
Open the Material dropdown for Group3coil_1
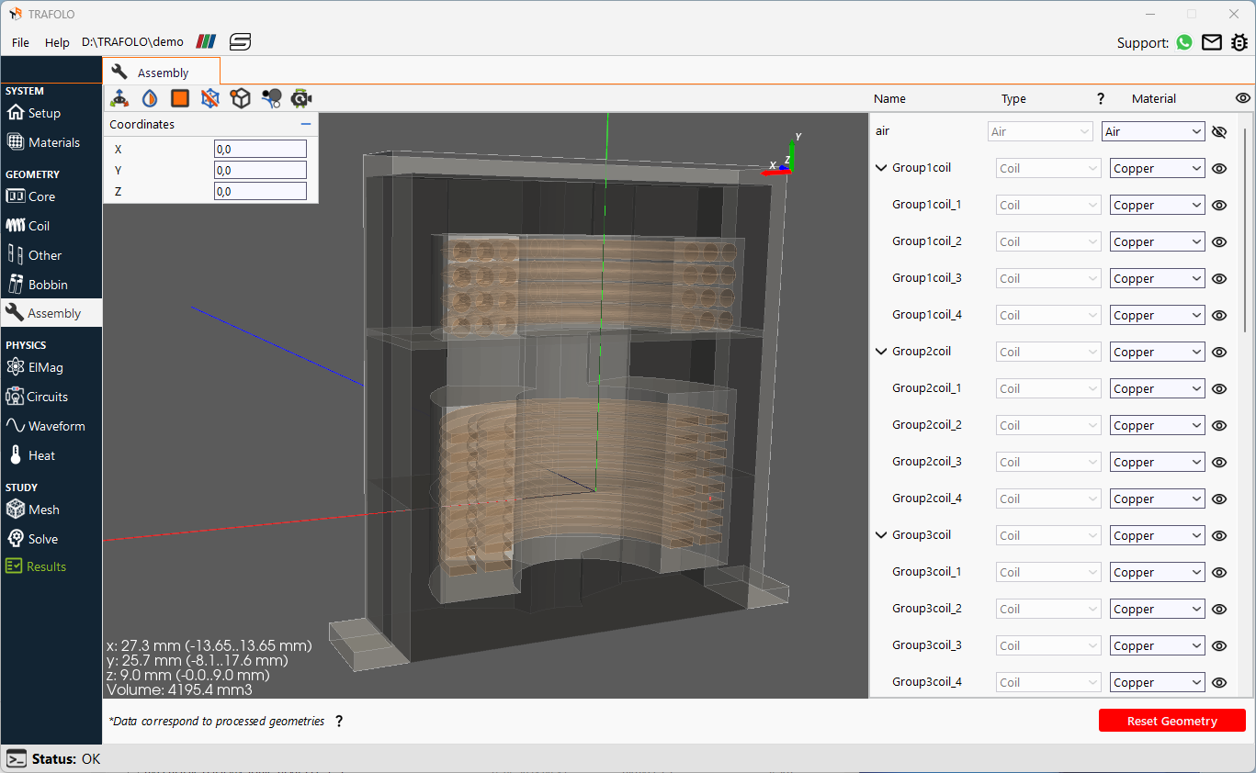1157,572
